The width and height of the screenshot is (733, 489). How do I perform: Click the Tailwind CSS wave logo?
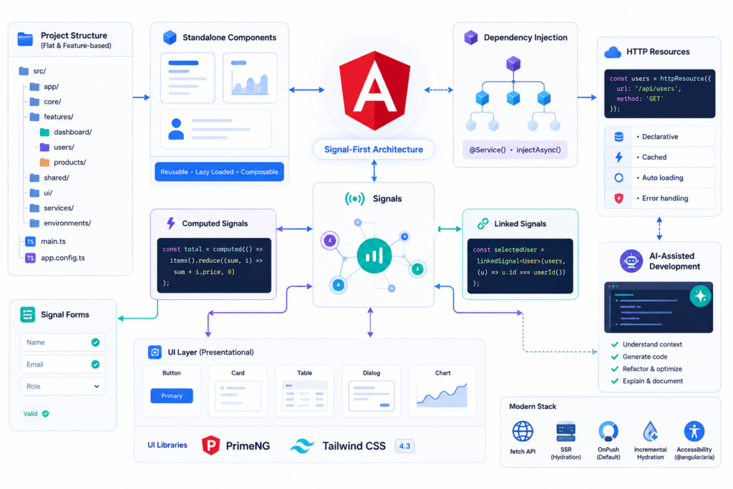click(303, 446)
